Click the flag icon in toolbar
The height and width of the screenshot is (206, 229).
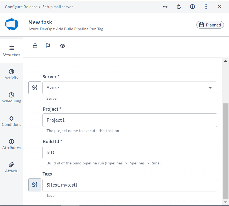(48, 46)
